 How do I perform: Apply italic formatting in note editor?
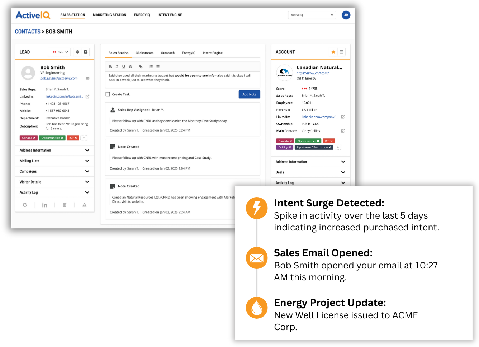[117, 67]
